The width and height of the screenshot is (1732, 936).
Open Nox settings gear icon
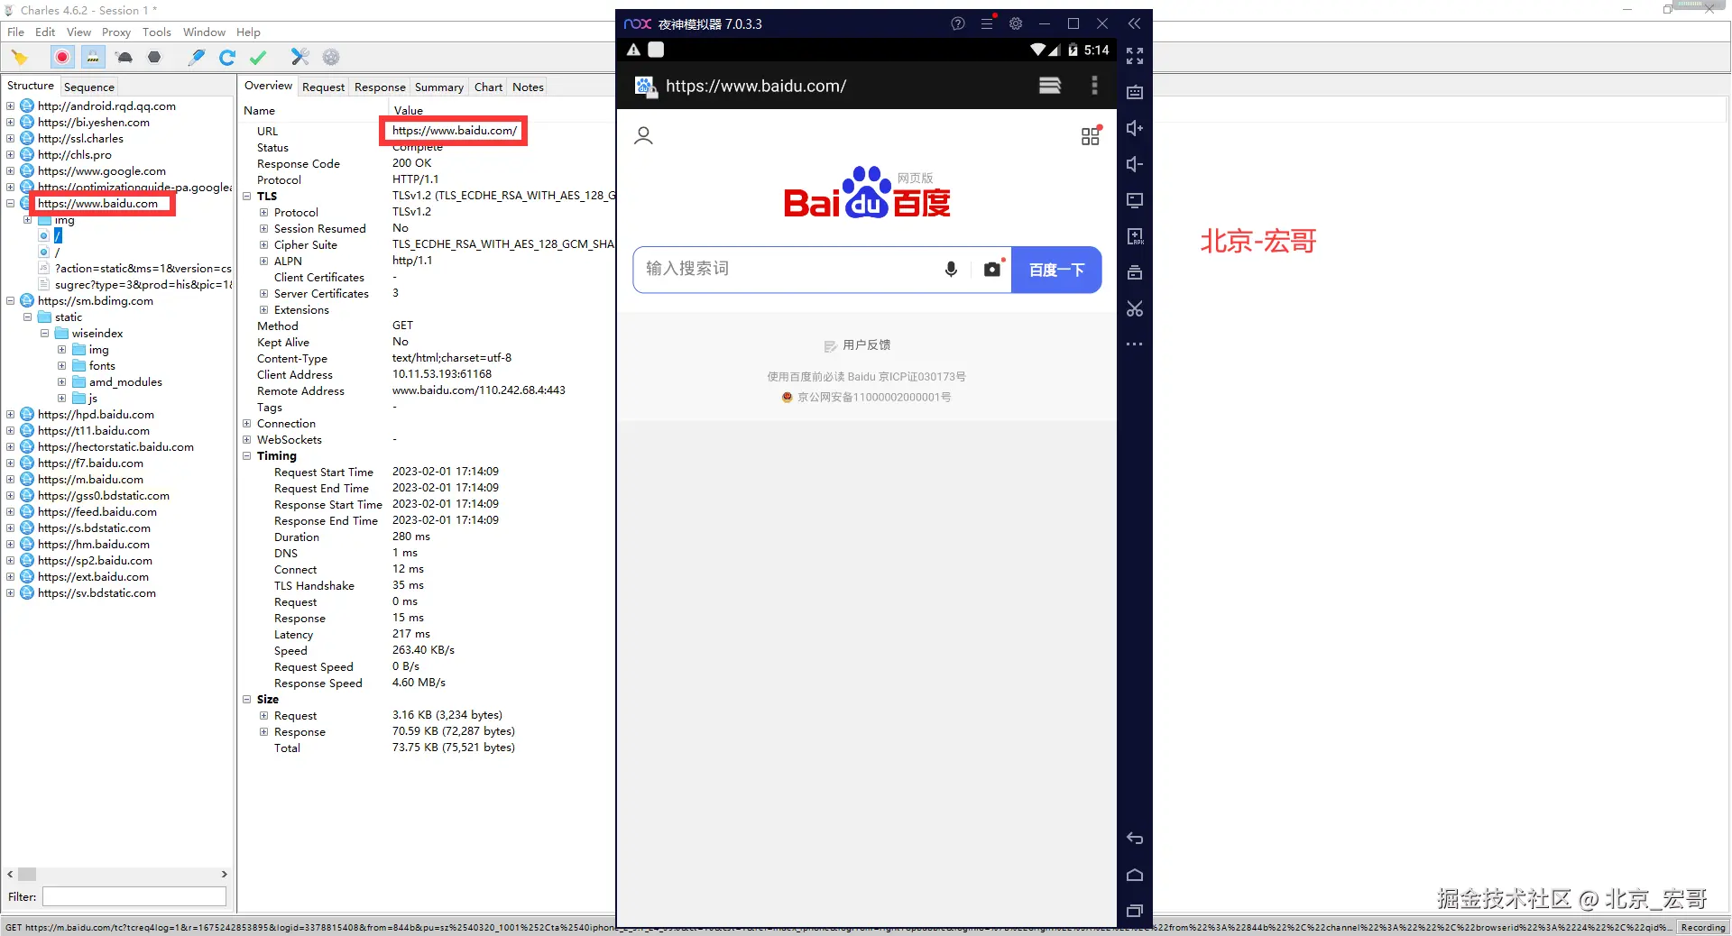[x=1016, y=23]
